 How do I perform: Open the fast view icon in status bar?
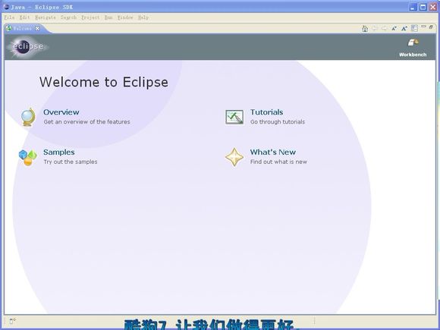[x=12, y=321]
